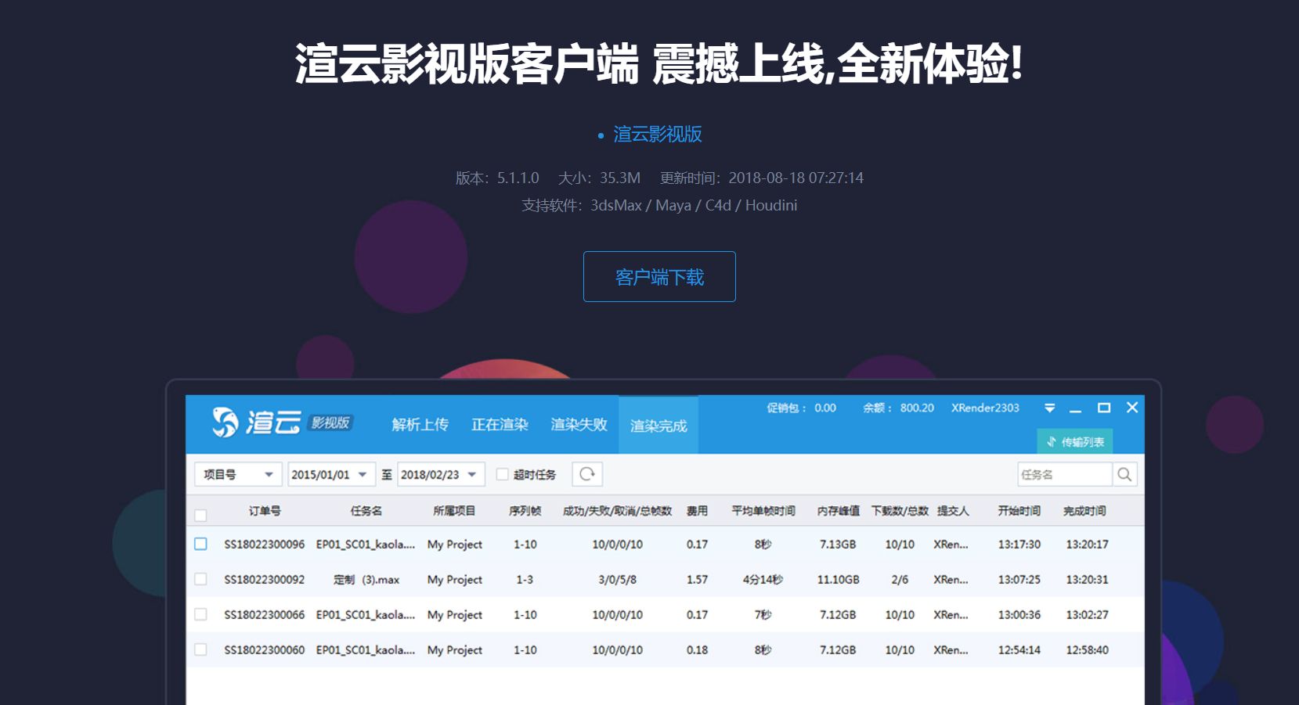Check the row for order SS18022300092

coord(201,579)
